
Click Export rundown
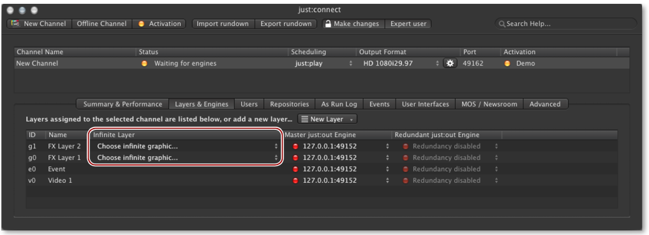coord(286,24)
